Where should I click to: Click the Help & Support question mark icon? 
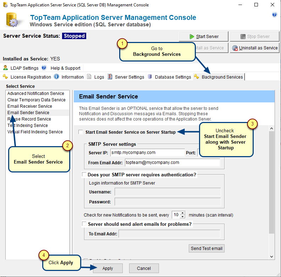pyautogui.click(x=44, y=68)
